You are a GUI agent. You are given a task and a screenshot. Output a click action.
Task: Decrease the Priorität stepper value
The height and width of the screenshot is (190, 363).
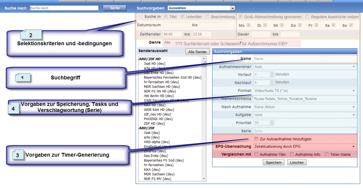click(272, 124)
